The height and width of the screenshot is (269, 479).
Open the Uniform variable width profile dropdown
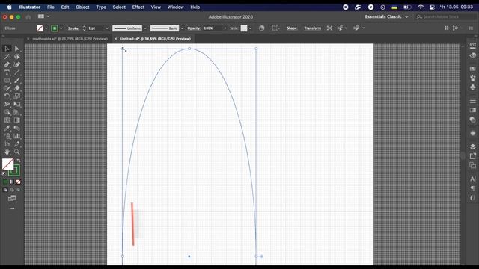[x=145, y=28]
